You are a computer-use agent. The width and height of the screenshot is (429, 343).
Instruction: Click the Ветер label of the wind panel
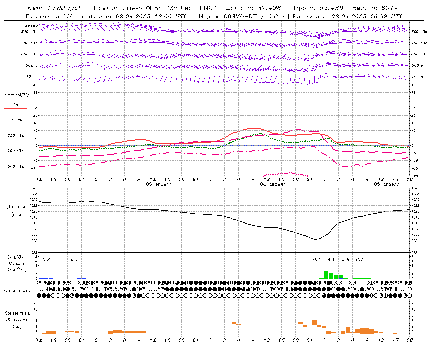(x=31, y=25)
